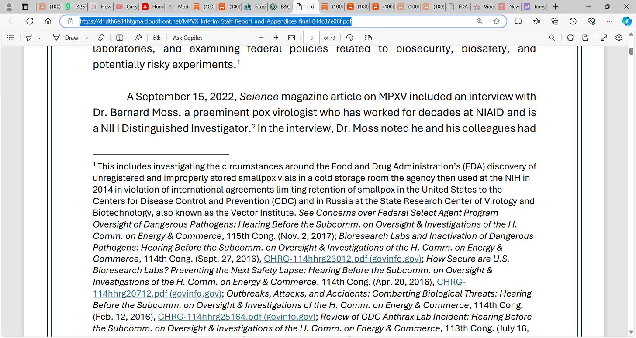Start Read aloud for this PDF

138,38
